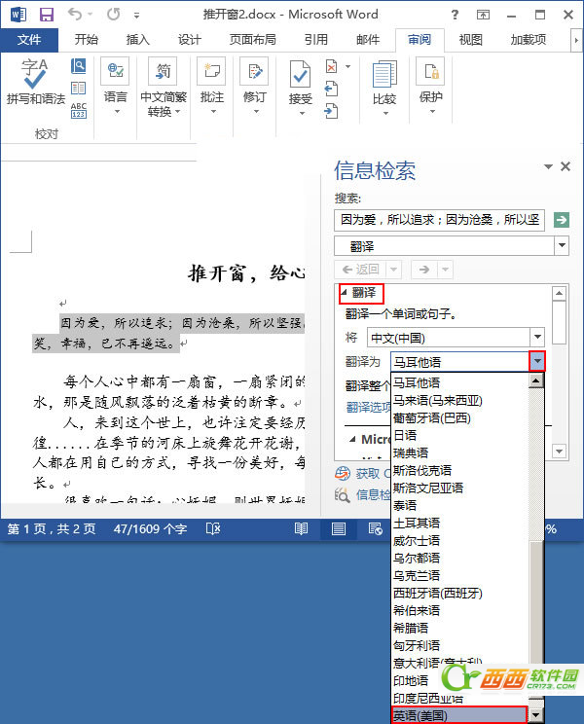Image resolution: width=584 pixels, height=724 pixels.
Task: Collapse the Microsoft section triangle
Action: [x=352, y=439]
